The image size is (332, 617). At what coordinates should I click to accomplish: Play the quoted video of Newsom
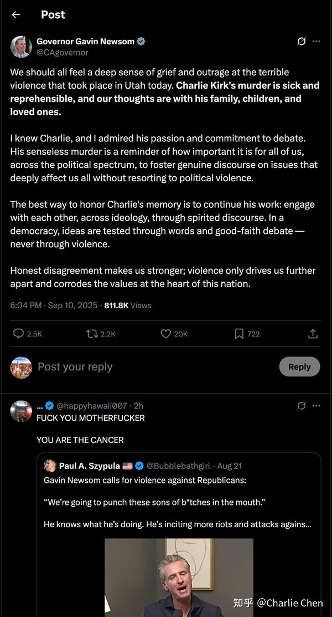[x=179, y=577]
